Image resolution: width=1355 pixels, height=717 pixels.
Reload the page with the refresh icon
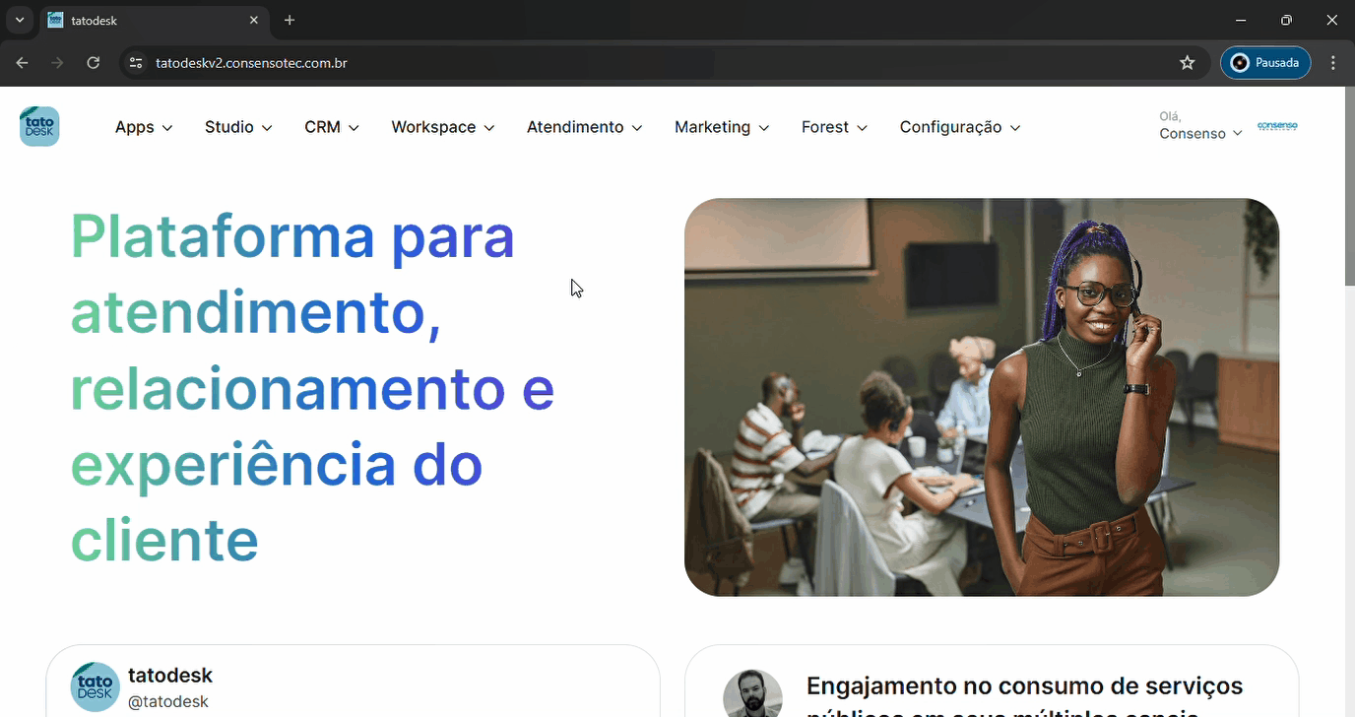click(x=93, y=63)
